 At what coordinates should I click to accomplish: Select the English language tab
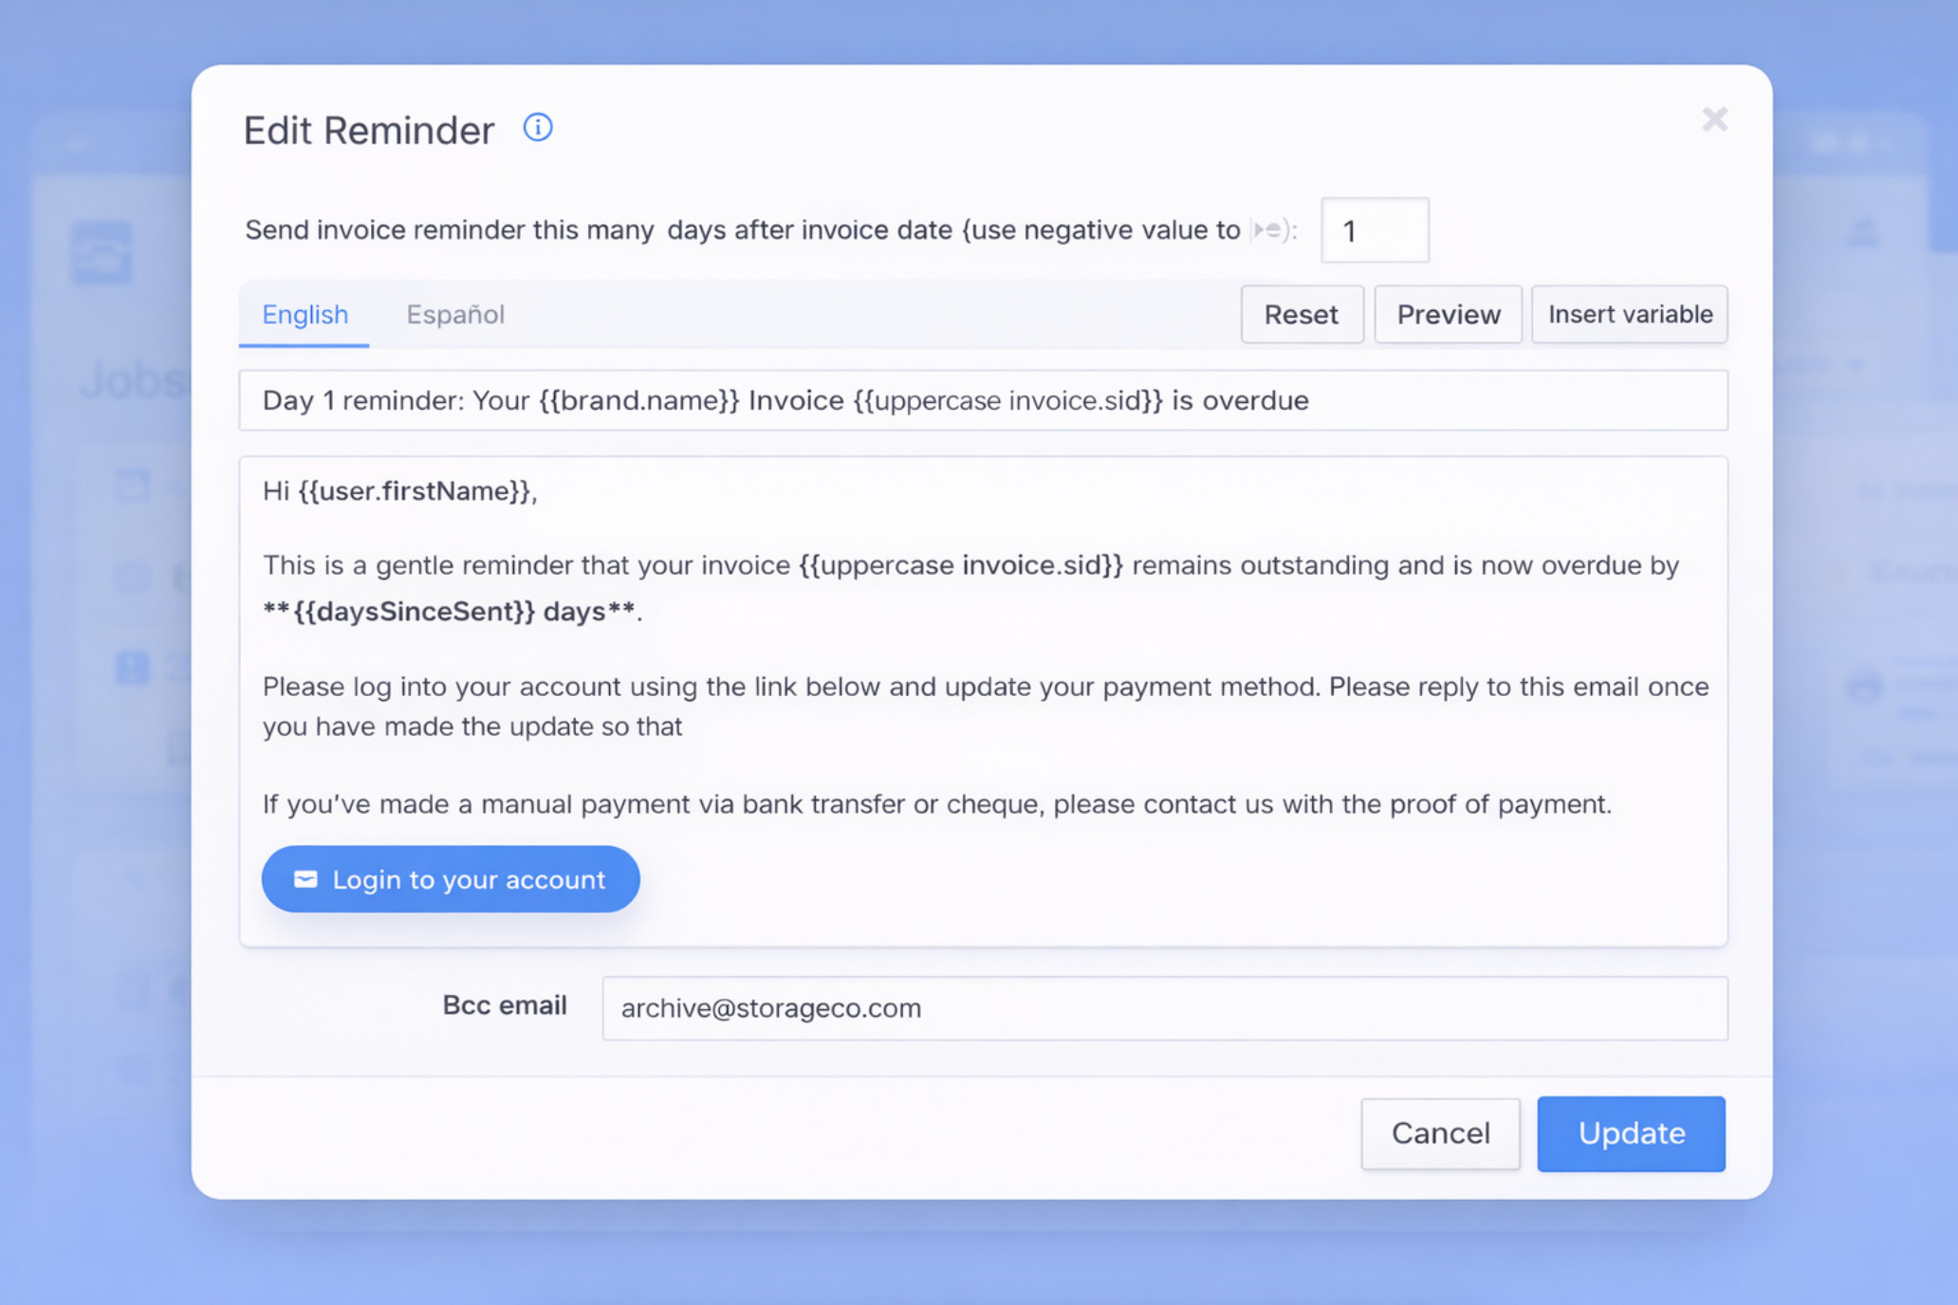point(305,314)
